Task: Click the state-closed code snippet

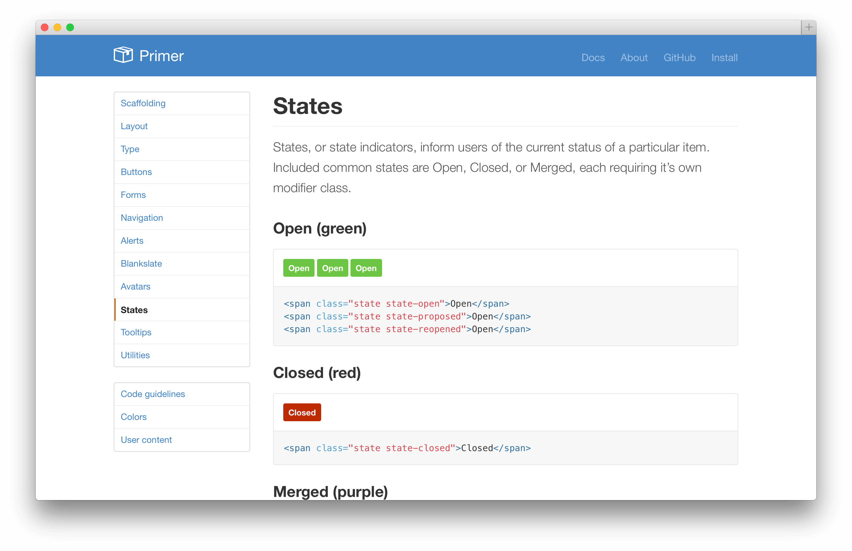Action: click(x=407, y=448)
